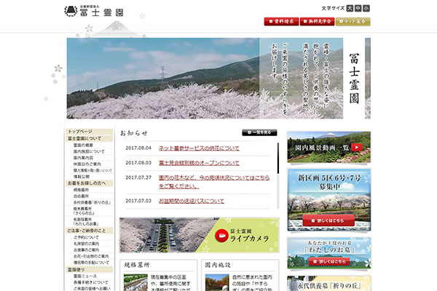The image size is (437, 291).
Task: Click the 2017.07.03 news date
Action: 138,201
